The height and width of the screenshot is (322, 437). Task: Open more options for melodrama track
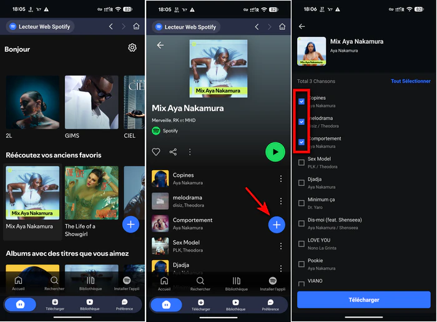(281, 201)
